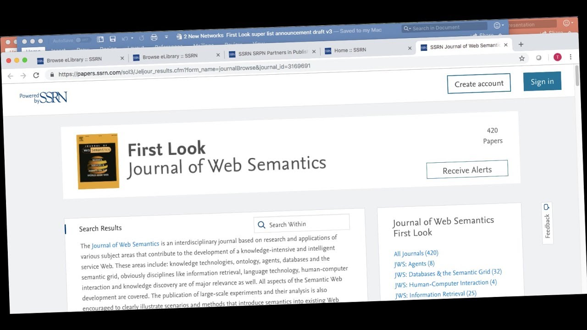Screen dimensions: 587x330
Task: Go back using Chrome's back arrow
Action: coord(11,76)
